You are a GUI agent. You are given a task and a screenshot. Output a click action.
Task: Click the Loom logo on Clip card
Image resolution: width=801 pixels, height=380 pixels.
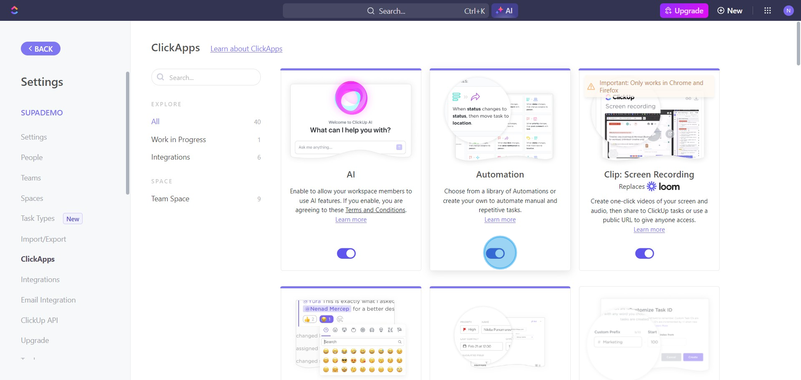click(663, 187)
